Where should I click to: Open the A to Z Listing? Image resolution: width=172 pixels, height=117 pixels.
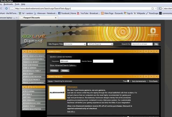tap(34, 91)
